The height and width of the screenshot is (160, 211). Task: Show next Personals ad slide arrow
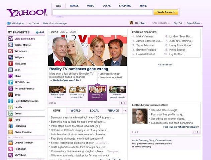pos(198,132)
